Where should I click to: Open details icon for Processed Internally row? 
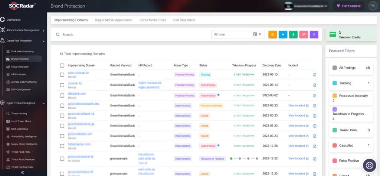(315, 106)
